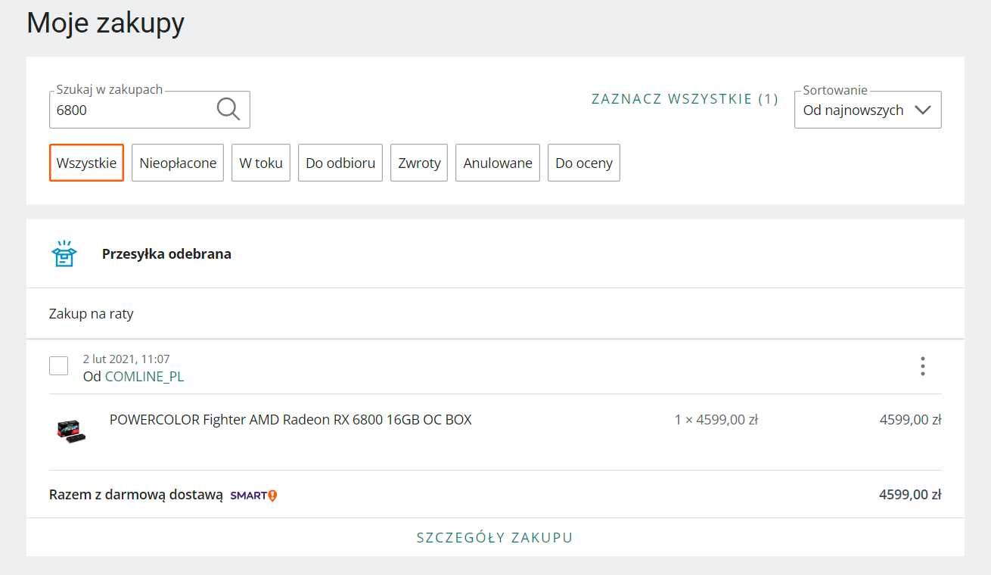
Task: Open the three-dot menu for COMLINE_PL order
Action: click(922, 366)
